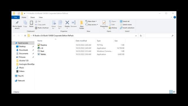Create a New folder
The image size is (188, 106).
pos(82,25)
